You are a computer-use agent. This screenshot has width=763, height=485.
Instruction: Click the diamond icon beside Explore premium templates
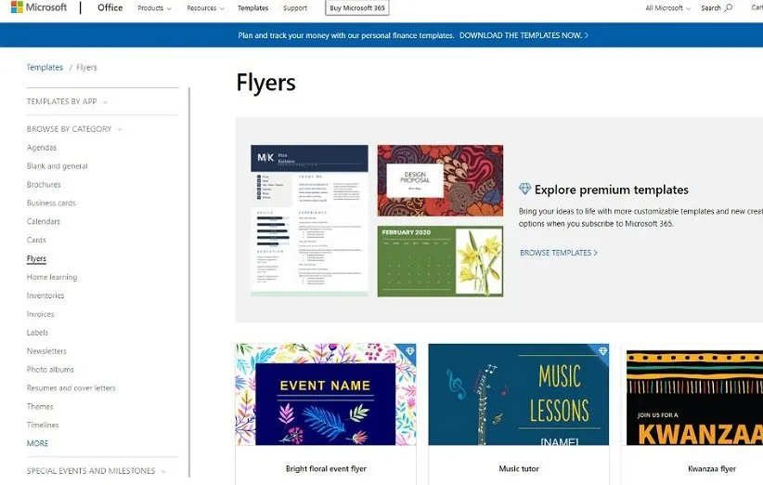pos(524,190)
